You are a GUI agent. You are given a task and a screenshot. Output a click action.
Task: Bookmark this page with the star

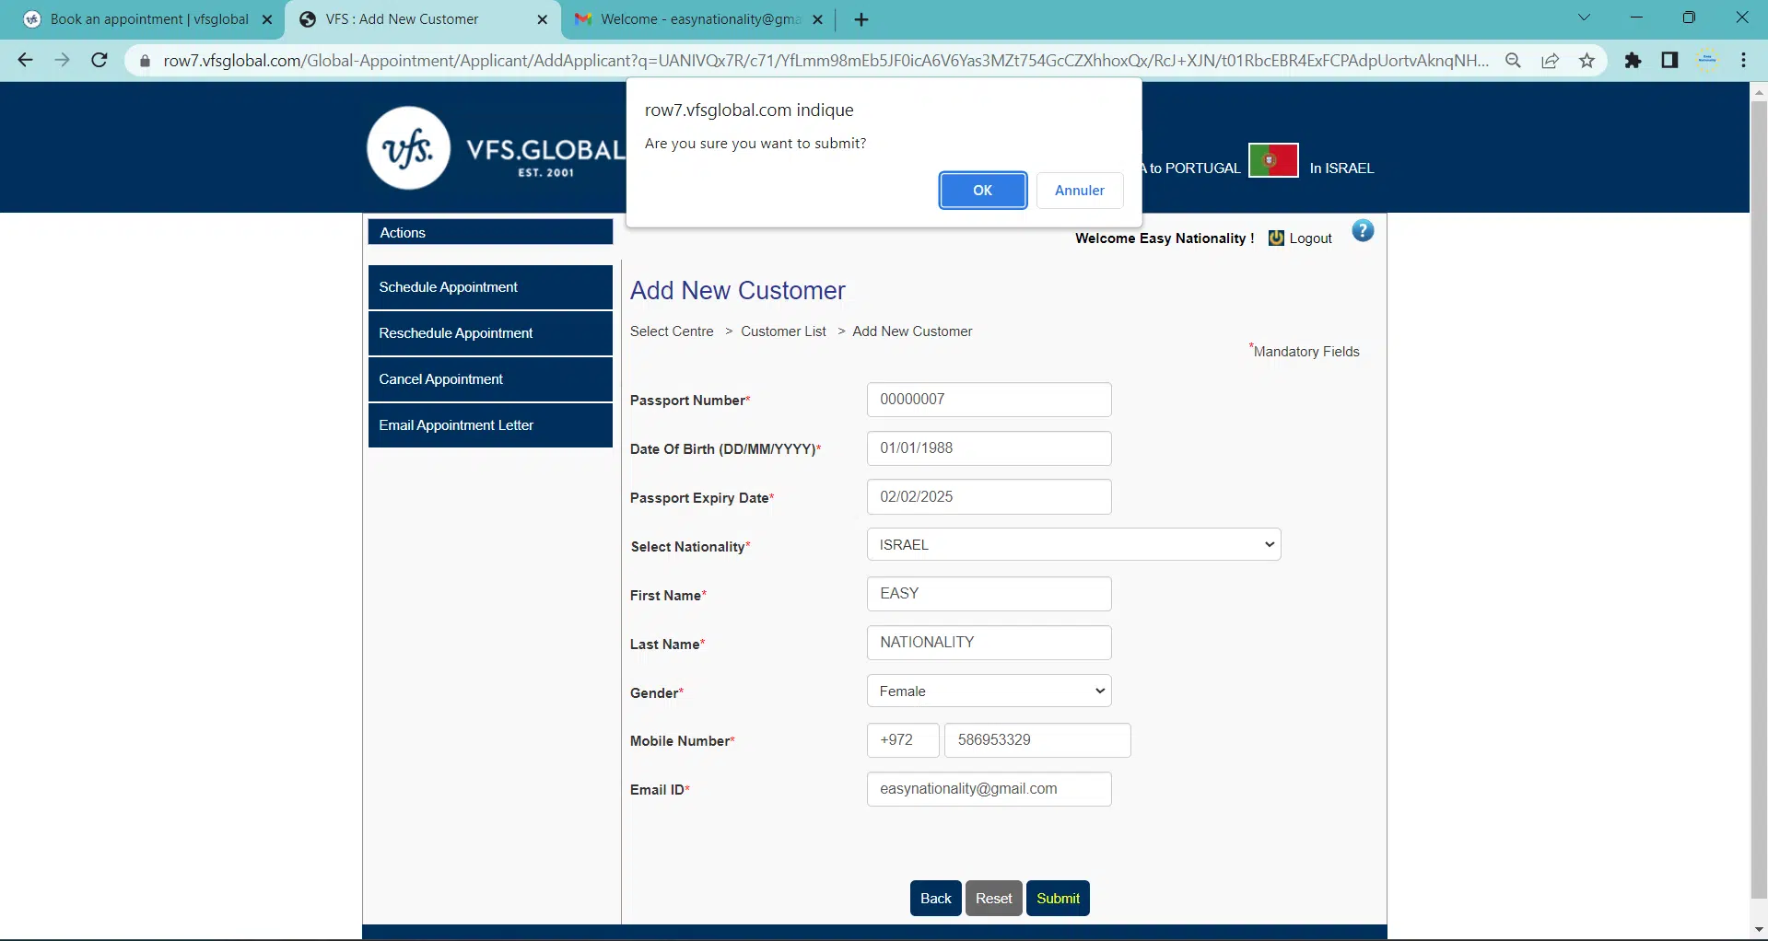tap(1587, 61)
